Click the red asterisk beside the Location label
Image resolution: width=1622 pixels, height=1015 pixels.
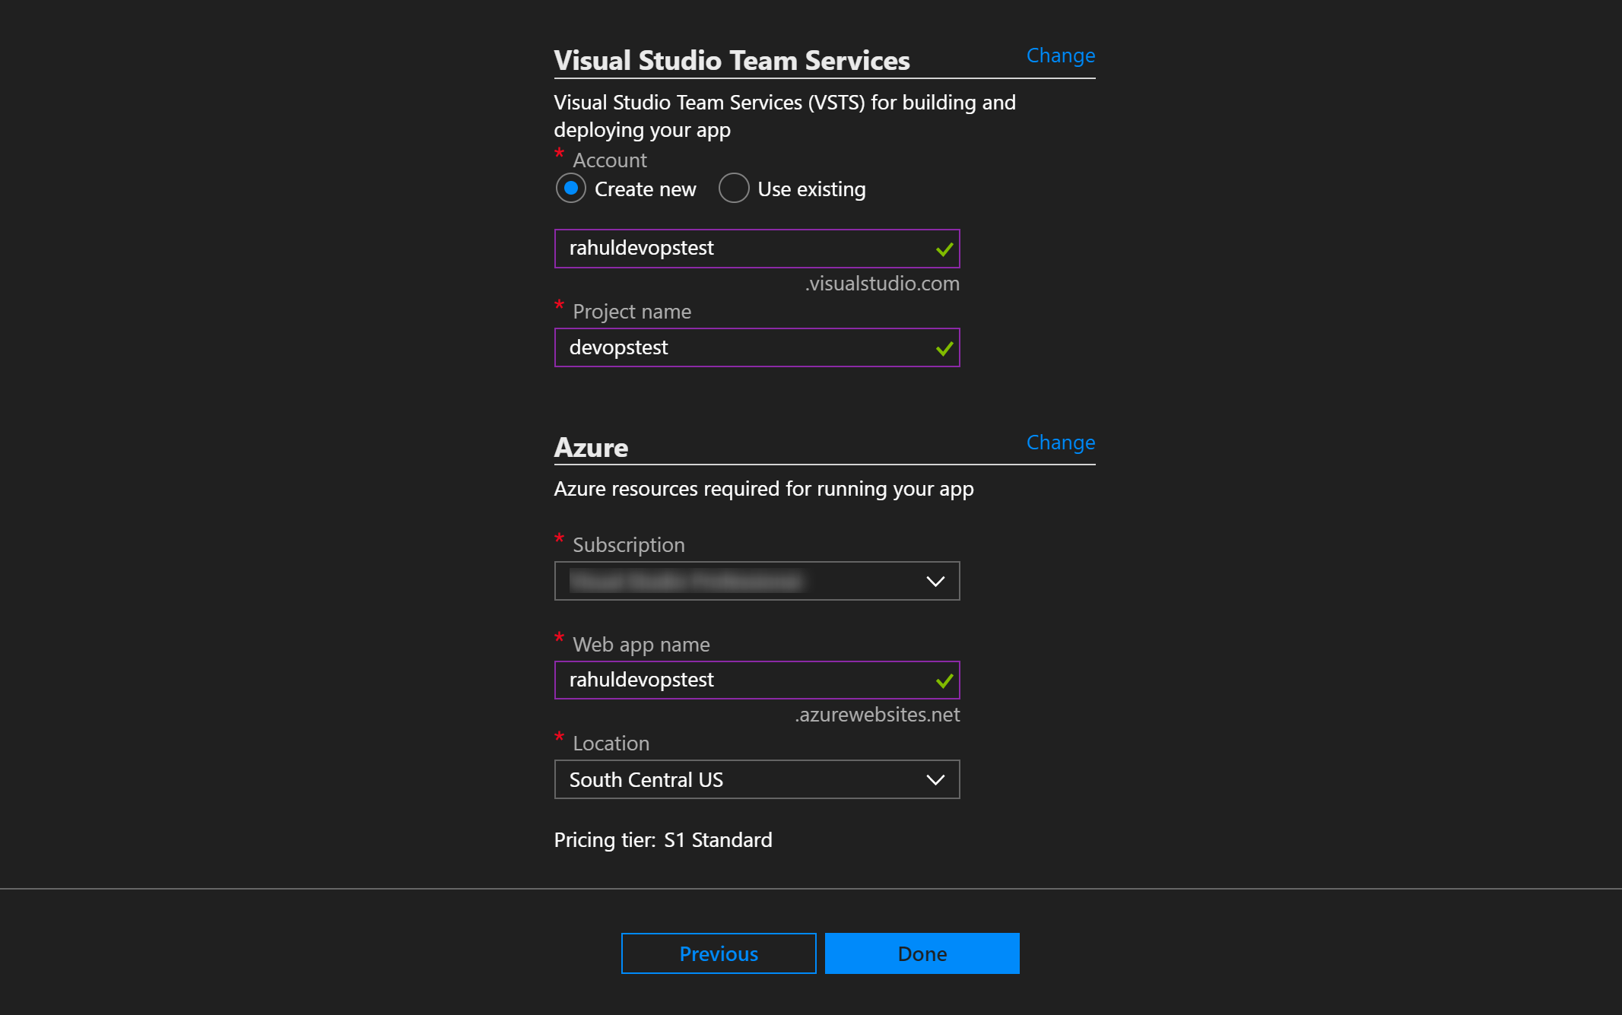pyautogui.click(x=560, y=737)
